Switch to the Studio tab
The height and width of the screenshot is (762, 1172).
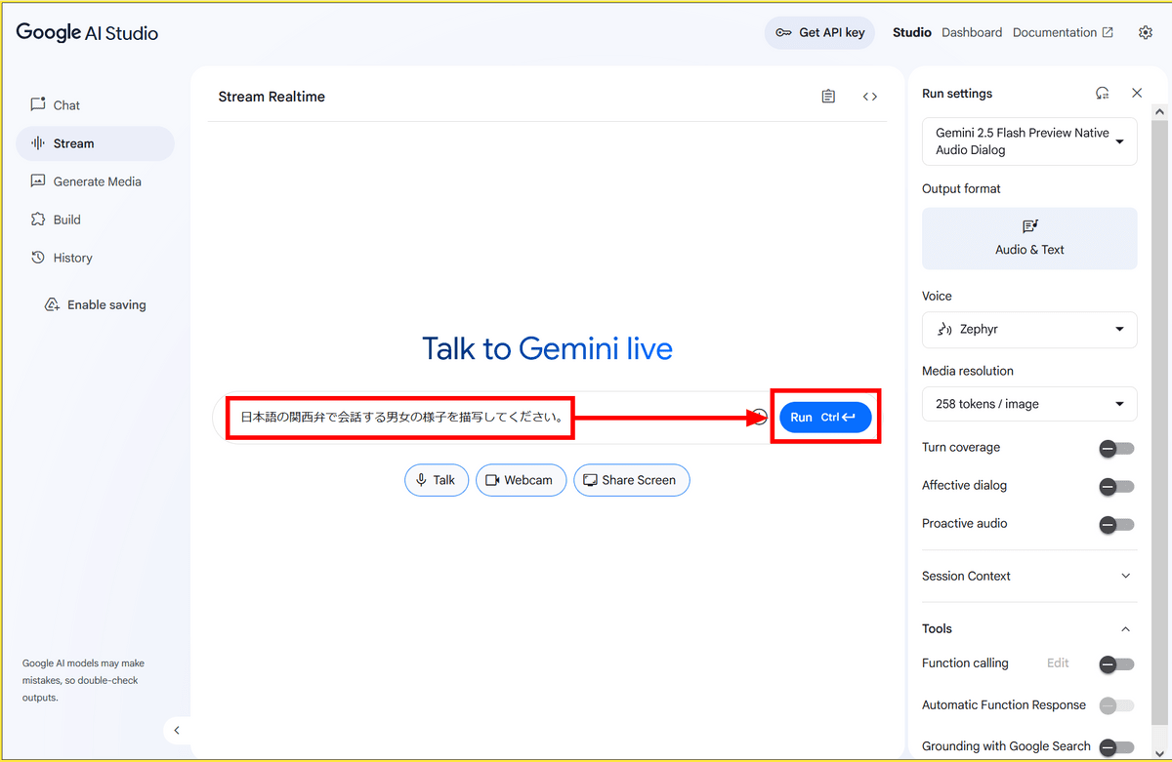(911, 32)
